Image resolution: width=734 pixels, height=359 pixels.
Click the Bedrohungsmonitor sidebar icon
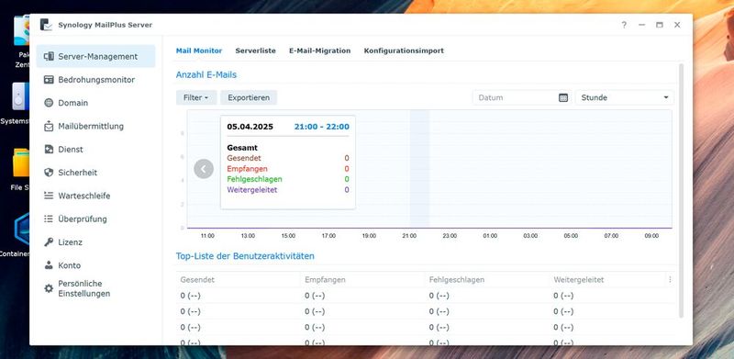[49, 80]
